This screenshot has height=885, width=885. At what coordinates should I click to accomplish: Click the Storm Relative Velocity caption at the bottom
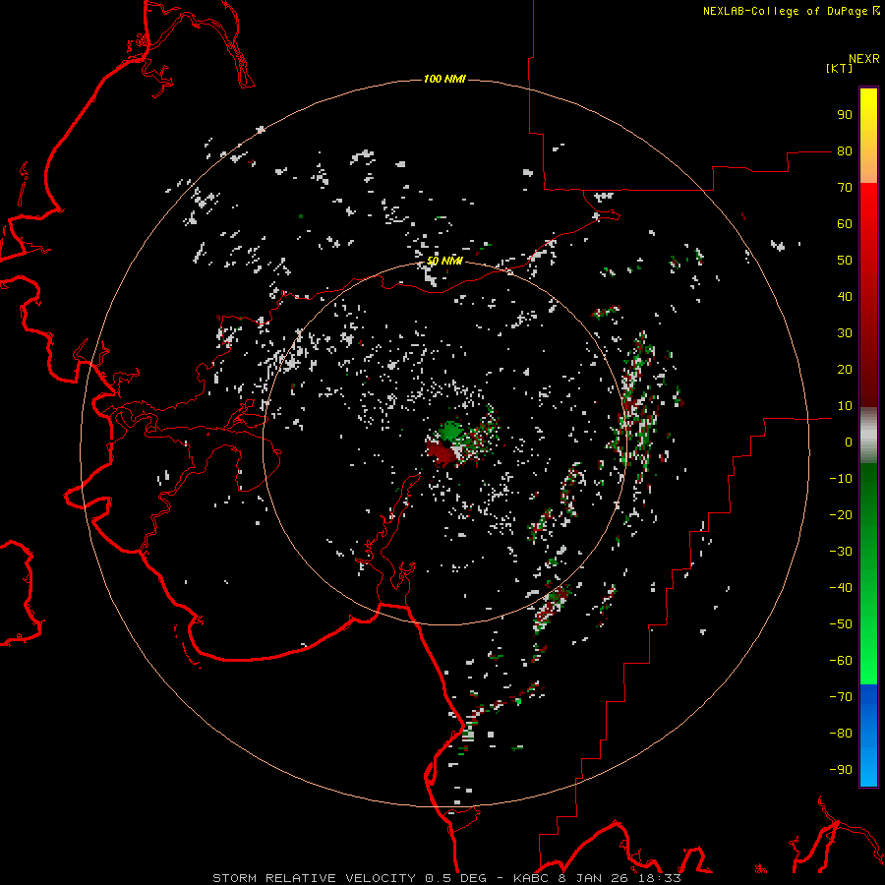pyautogui.click(x=446, y=878)
